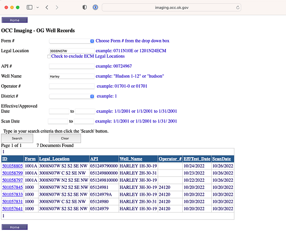Click the top Home button
The height and width of the screenshot is (241, 286).
pos(14,20)
